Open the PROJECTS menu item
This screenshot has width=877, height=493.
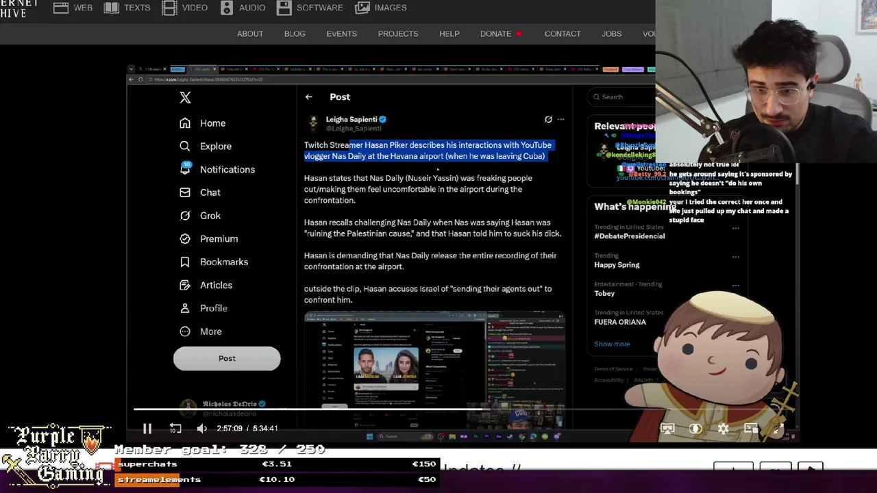click(x=398, y=34)
